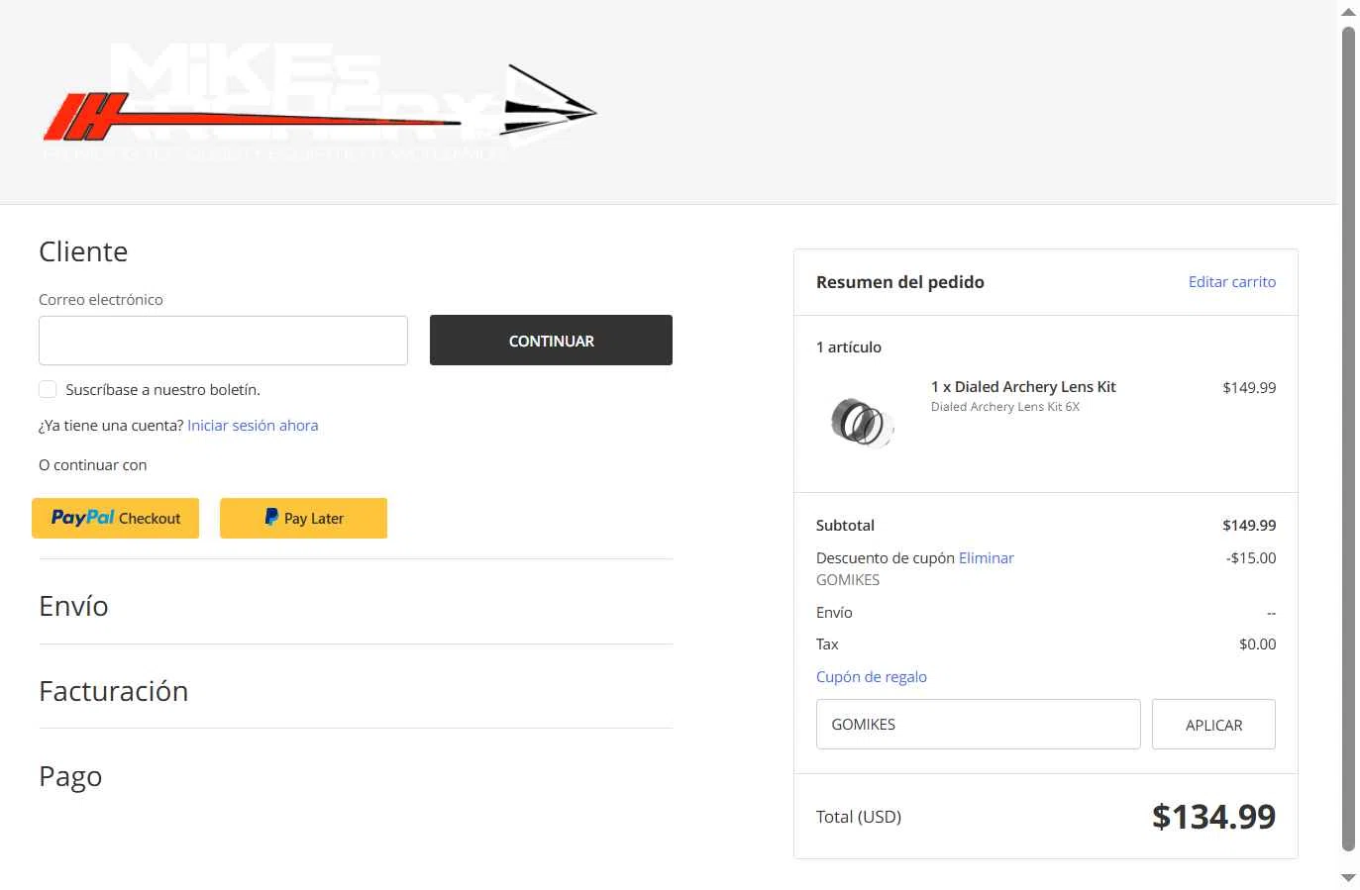Open Mike's Archery logo homepage link
The image size is (1360, 890).
[x=319, y=103]
